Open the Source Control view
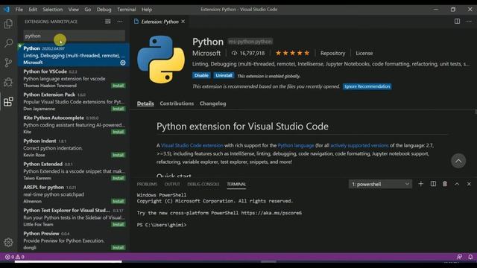 pos(8,63)
